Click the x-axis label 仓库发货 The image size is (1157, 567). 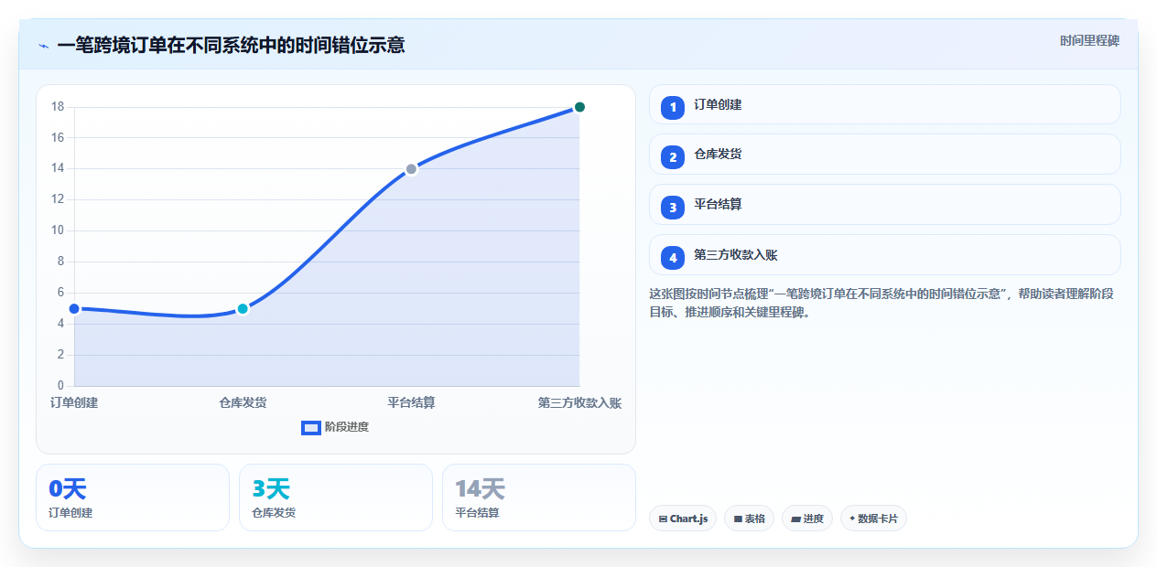243,403
